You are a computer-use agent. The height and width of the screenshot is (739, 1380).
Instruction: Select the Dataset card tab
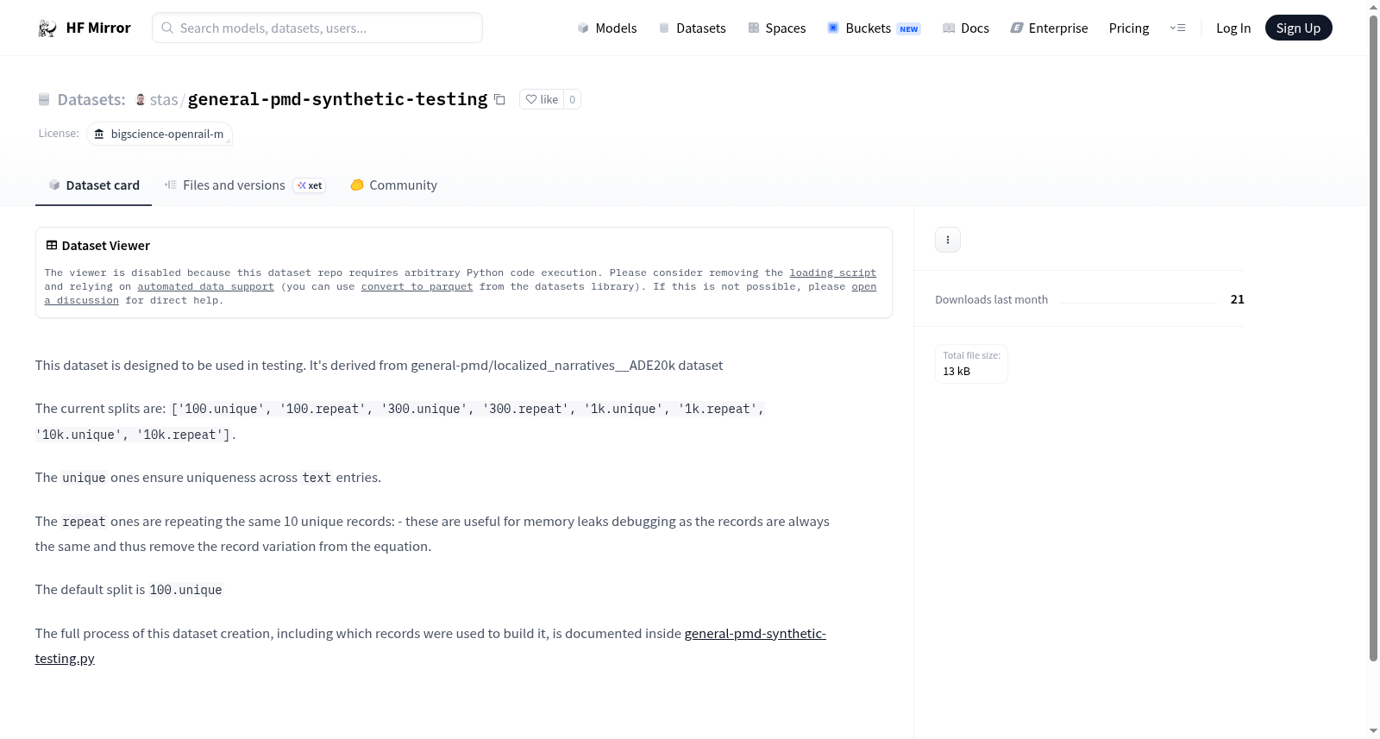[94, 185]
